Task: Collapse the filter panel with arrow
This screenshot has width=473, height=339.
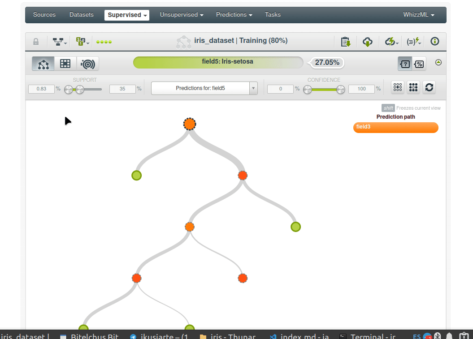Action: tap(438, 62)
